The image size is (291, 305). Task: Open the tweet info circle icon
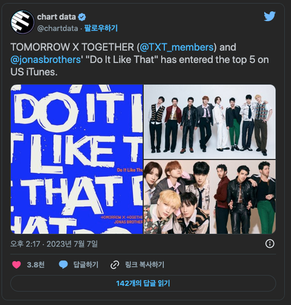270,244
